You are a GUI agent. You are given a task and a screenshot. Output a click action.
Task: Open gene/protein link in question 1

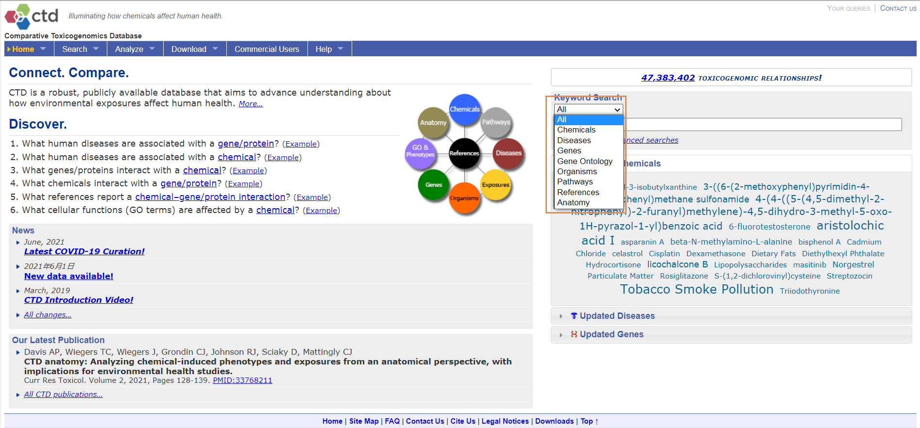(x=246, y=144)
